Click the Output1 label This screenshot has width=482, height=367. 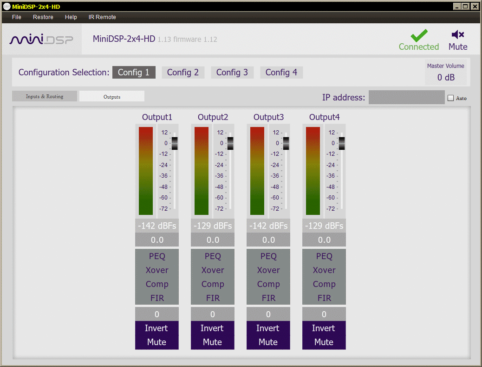pos(157,117)
